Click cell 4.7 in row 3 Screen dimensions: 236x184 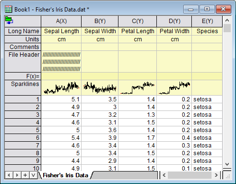pos(61,115)
